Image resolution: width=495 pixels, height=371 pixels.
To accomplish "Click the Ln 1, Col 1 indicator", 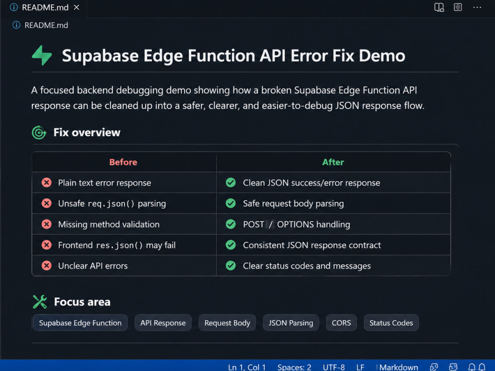I will (247, 367).
